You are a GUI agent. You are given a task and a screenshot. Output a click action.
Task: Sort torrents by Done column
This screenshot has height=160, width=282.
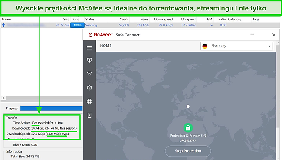click(x=75, y=19)
